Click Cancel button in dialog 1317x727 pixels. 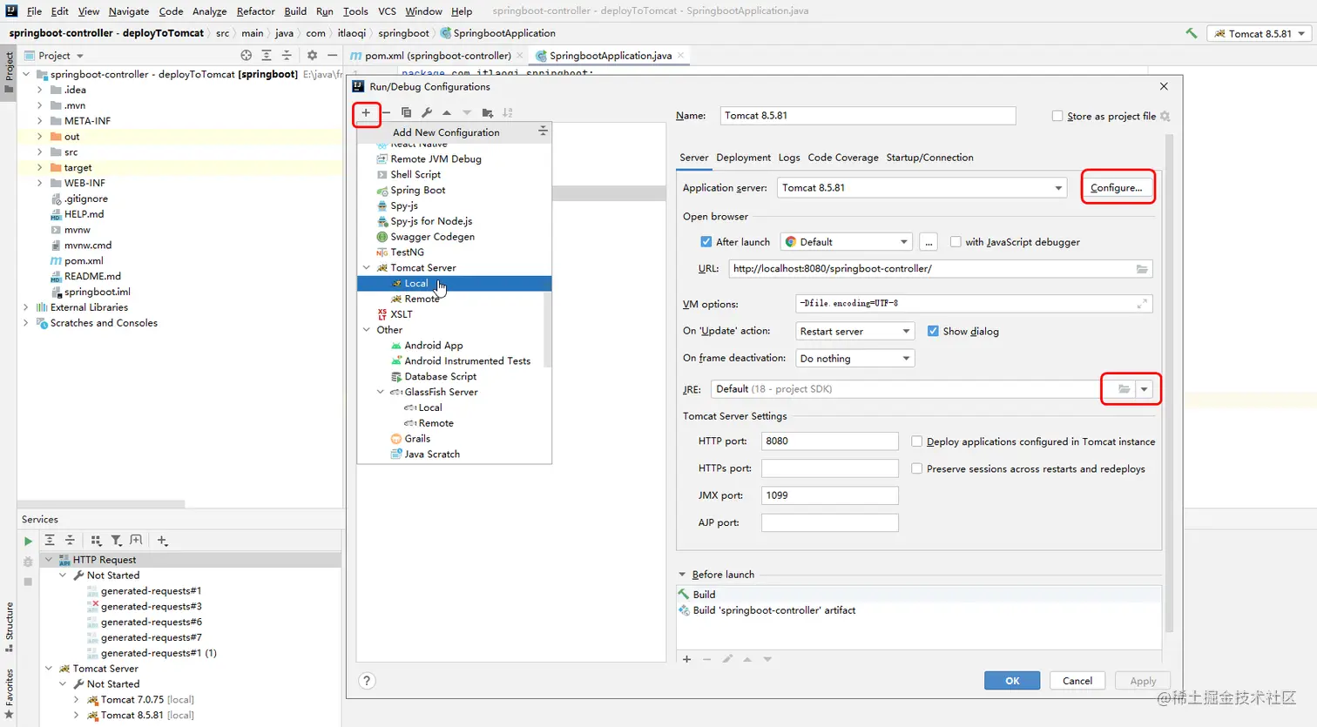(1077, 681)
